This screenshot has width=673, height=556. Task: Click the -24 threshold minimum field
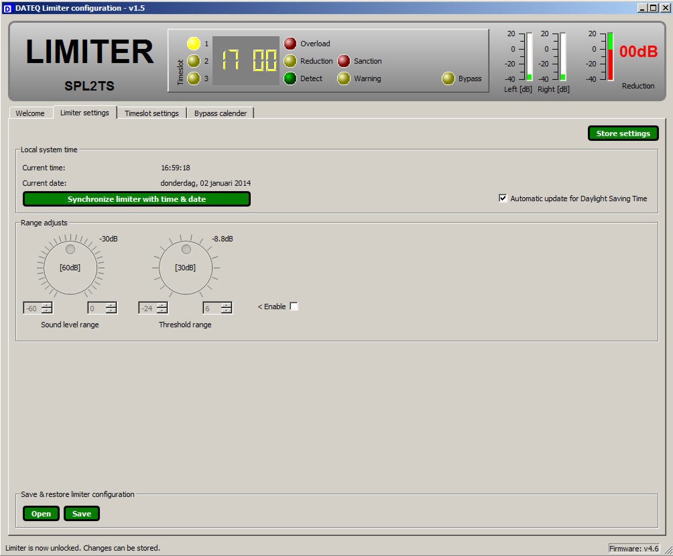(148, 308)
